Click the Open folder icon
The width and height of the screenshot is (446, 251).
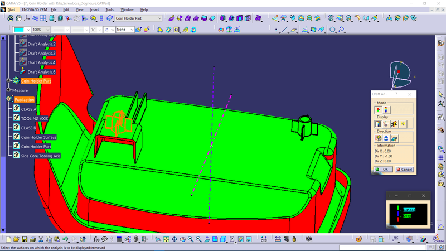pos(16,239)
